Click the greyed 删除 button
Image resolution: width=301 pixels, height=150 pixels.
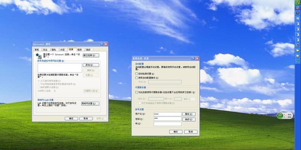click(91, 70)
